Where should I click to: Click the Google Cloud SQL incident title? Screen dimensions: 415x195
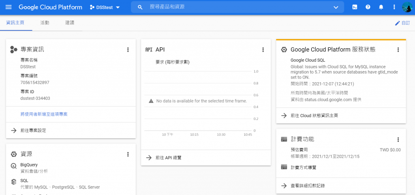click(308, 60)
